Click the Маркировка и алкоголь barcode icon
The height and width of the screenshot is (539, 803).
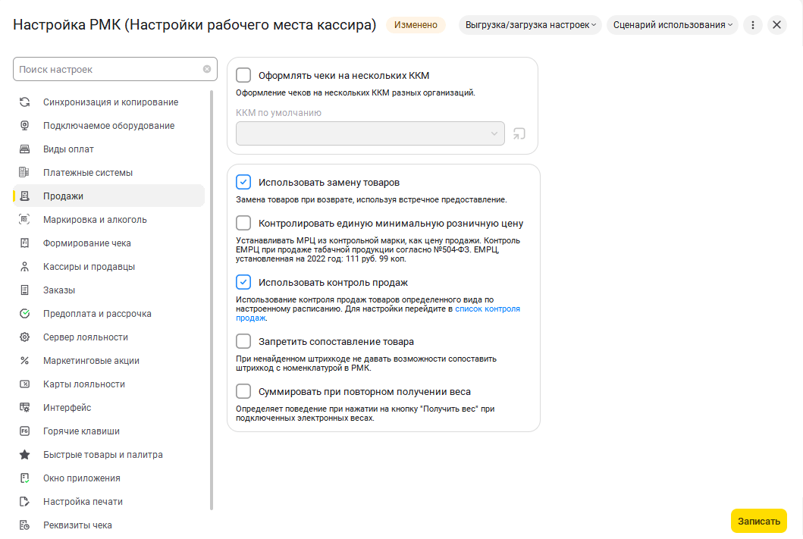pos(24,220)
